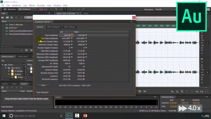Jump to Left Maximum RMS Amplitude location
The width and height of the screenshot is (211, 119).
72,54
